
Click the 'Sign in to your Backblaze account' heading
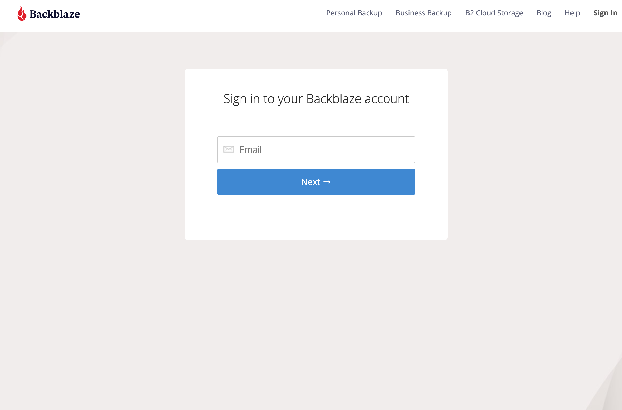tap(316, 99)
